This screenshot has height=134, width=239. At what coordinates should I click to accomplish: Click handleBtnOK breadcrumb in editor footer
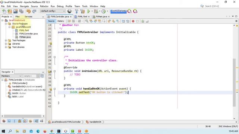95,122
